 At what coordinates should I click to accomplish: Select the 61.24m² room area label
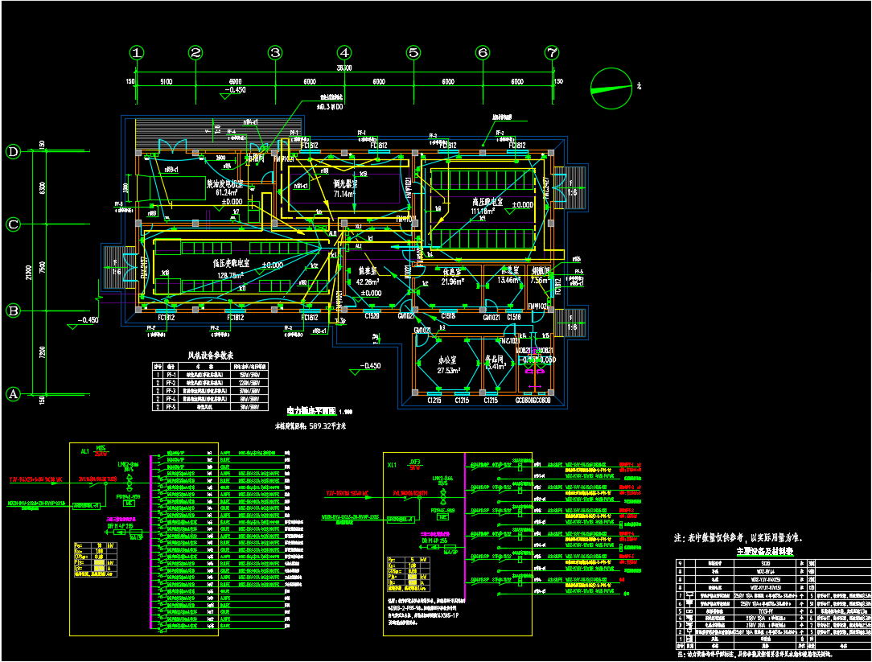pos(224,193)
